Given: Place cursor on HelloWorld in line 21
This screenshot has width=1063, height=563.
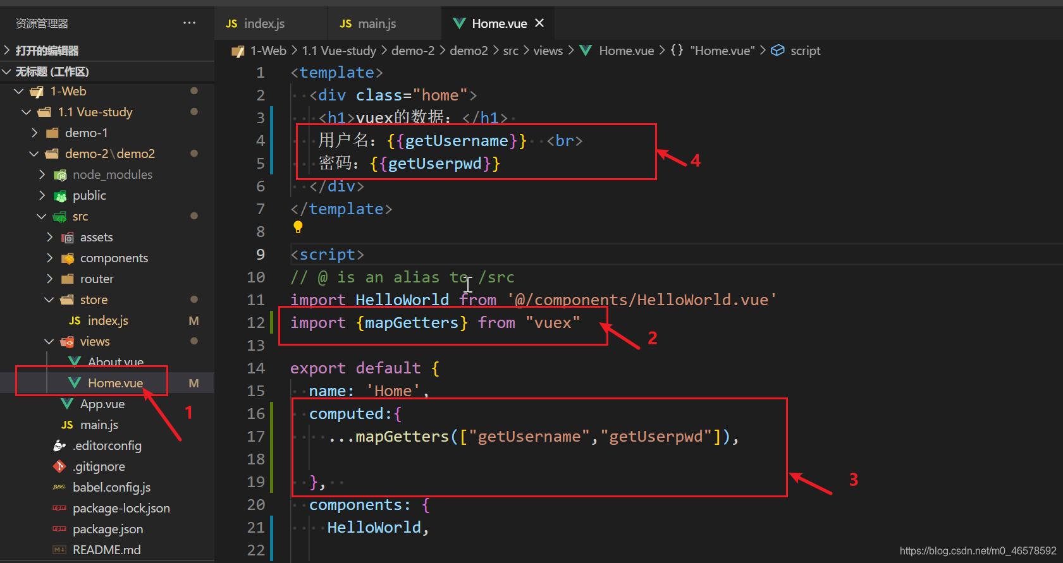Looking at the screenshot, I should (x=374, y=528).
